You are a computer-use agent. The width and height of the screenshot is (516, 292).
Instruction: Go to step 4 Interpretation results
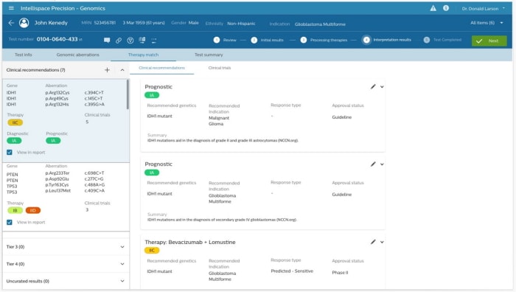tap(387, 40)
